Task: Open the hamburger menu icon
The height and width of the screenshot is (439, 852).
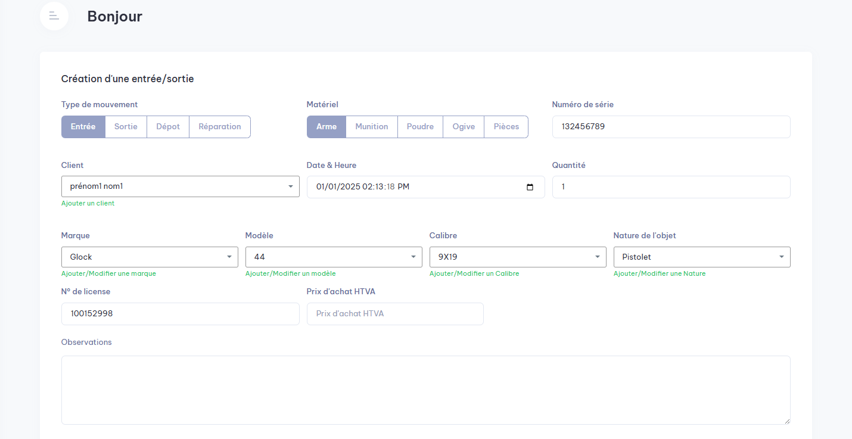Action: [54, 16]
